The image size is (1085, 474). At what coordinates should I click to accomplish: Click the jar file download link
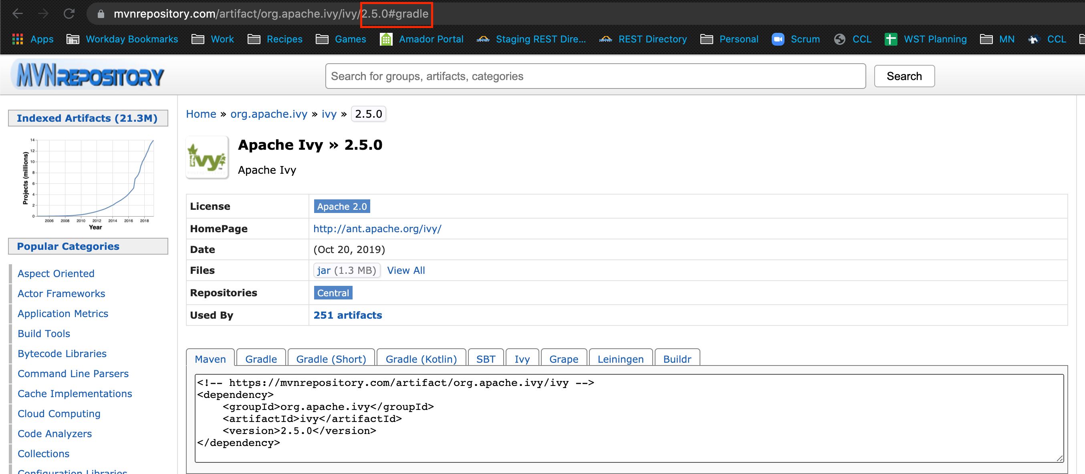(x=323, y=270)
